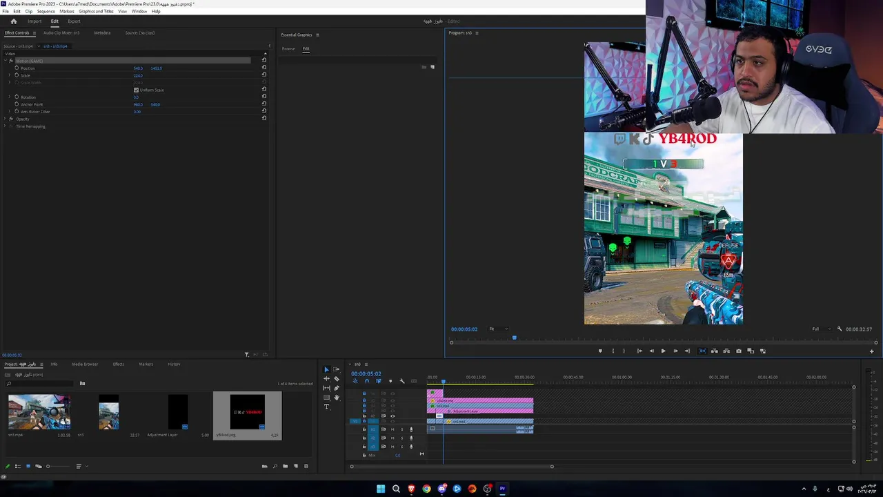This screenshot has width=883, height=497.
Task: Toggle animation stopwatch for Scale
Action: pos(17,75)
